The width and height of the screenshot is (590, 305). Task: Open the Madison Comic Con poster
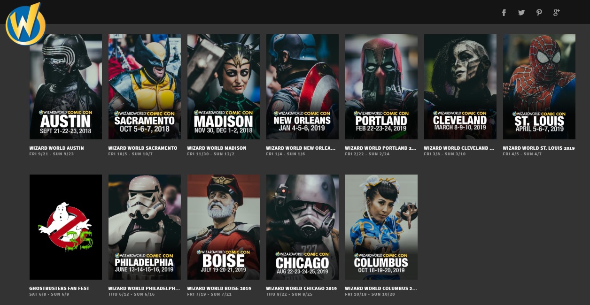pyautogui.click(x=224, y=87)
